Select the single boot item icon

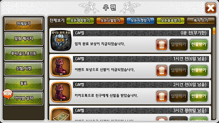61,92
